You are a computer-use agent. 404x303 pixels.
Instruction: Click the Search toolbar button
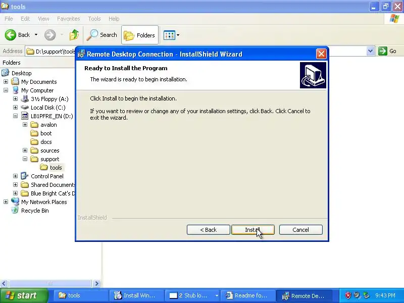pyautogui.click(x=102, y=35)
